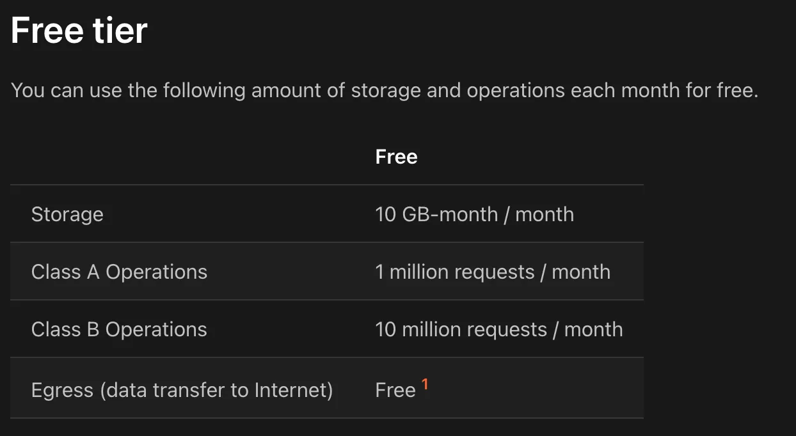Click the "10 GB-month / month" value
796x436 pixels.
[474, 214]
